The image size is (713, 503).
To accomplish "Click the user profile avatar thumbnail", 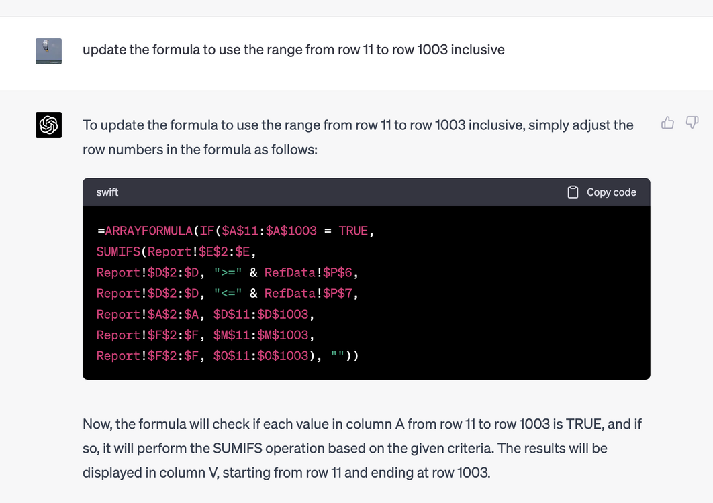I will click(48, 51).
